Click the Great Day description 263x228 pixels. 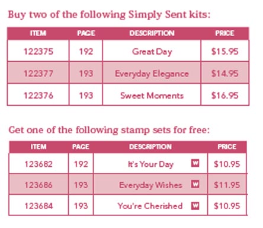(x=152, y=52)
